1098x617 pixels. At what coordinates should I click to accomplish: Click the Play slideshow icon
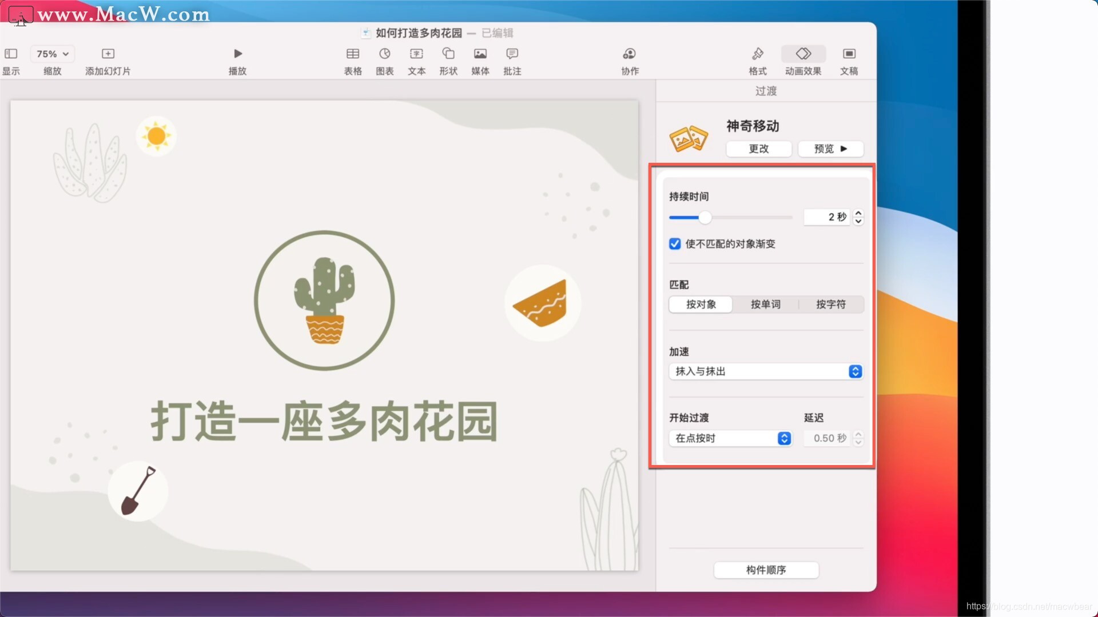tap(238, 54)
